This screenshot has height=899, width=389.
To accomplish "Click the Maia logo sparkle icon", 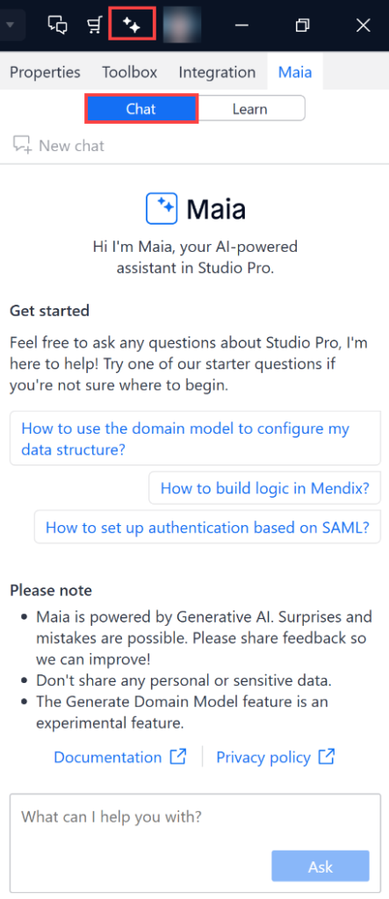I will pyautogui.click(x=162, y=209).
